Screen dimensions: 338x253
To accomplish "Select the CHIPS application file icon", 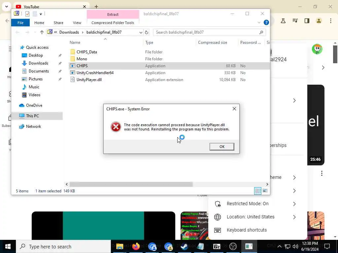I will click(73, 66).
